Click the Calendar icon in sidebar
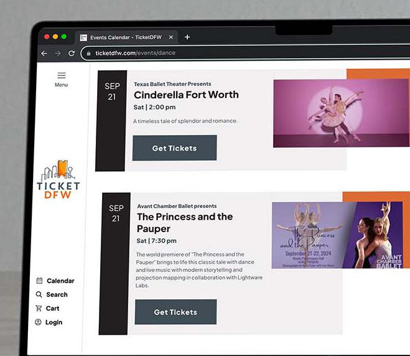This screenshot has width=410, height=356. [39, 281]
